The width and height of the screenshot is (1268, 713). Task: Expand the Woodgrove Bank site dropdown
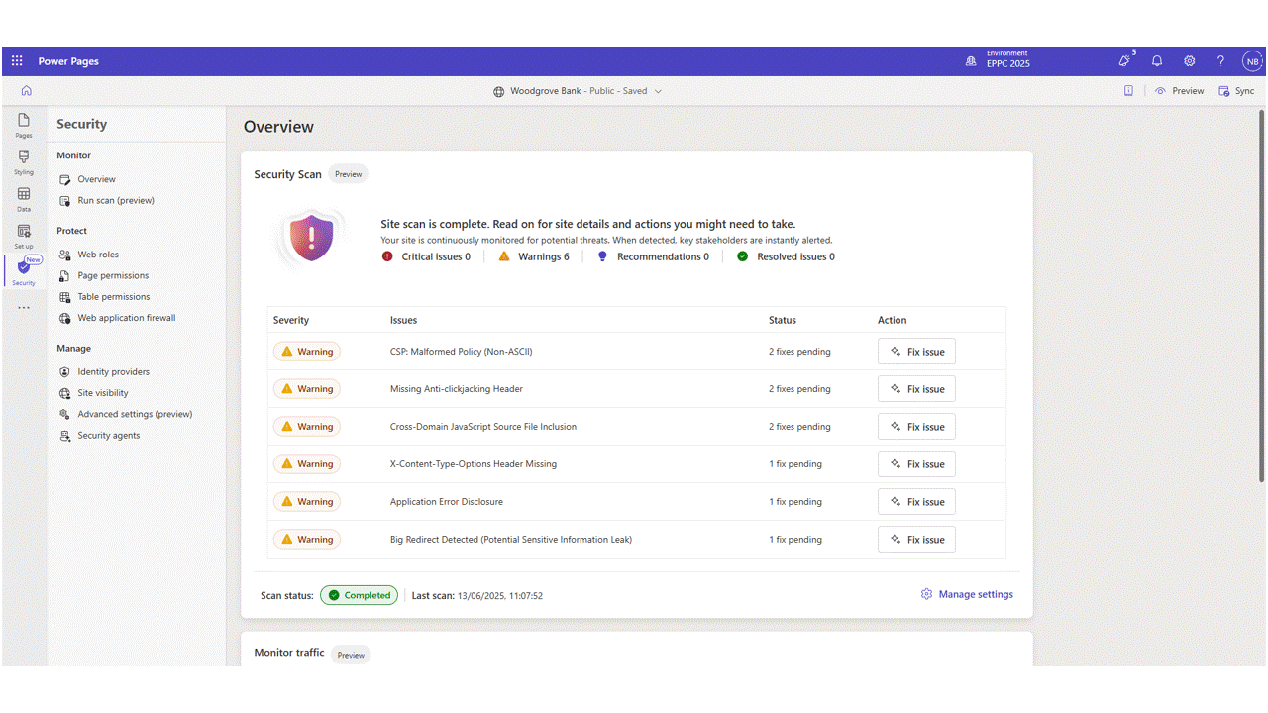658,91
